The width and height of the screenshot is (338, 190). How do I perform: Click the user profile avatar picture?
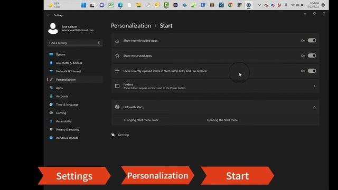click(53, 28)
